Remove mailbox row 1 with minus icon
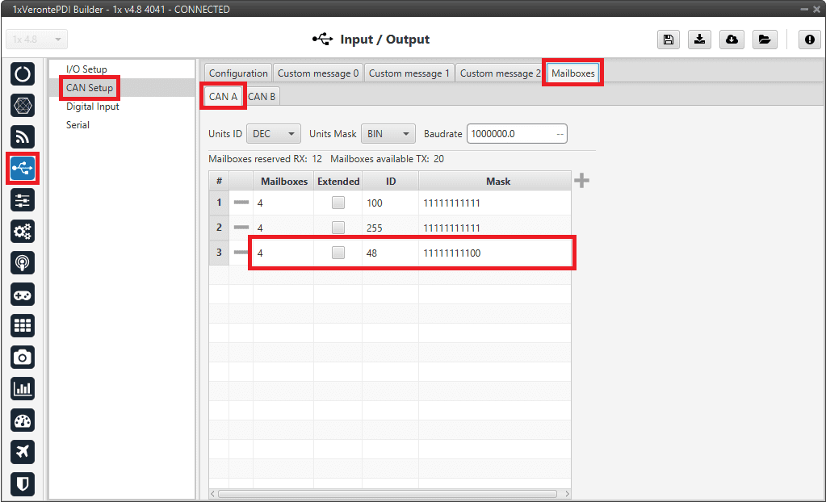Screen dimensions: 826x502 click(x=241, y=203)
